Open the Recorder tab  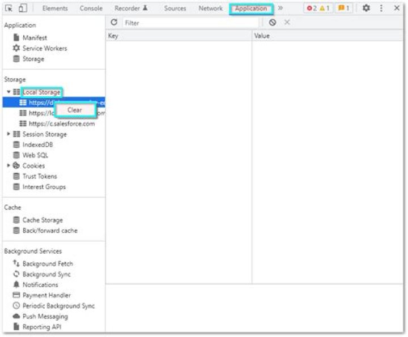pyautogui.click(x=131, y=8)
